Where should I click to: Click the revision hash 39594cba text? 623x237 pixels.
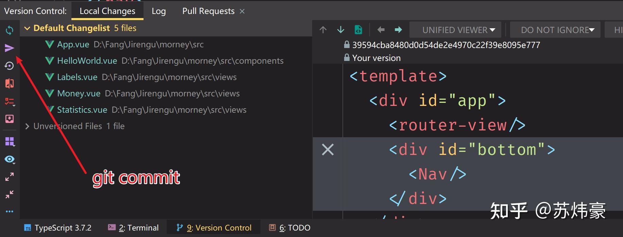coord(446,45)
